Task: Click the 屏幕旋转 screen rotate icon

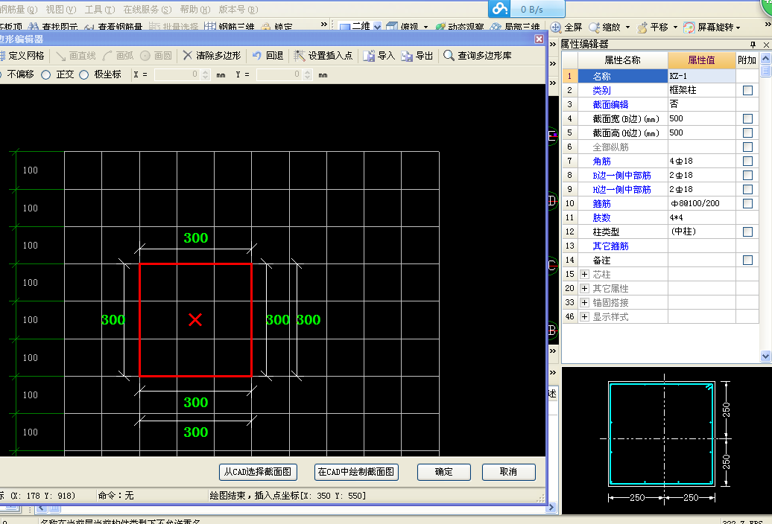Action: pos(689,27)
